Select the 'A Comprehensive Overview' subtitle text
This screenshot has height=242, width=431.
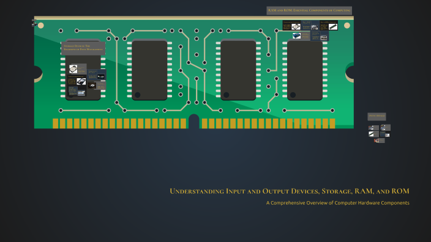[x=337, y=203]
